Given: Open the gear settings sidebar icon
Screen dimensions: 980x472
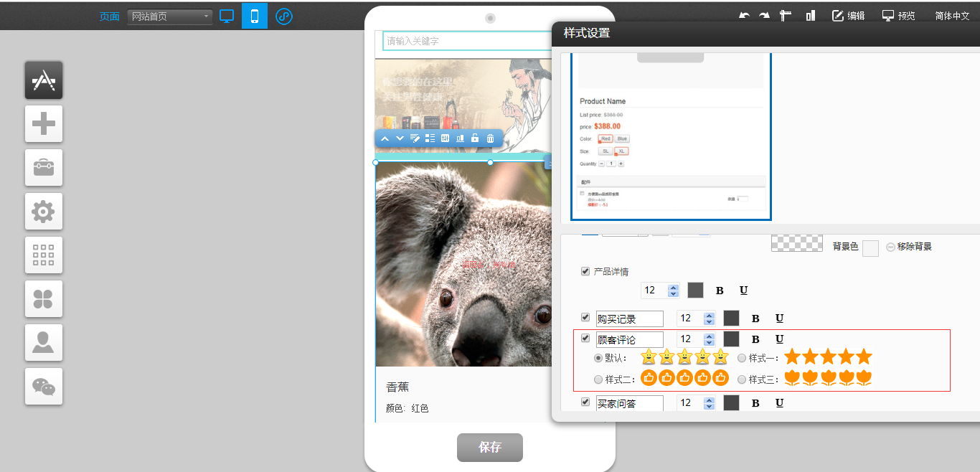Looking at the screenshot, I should coord(44,212).
